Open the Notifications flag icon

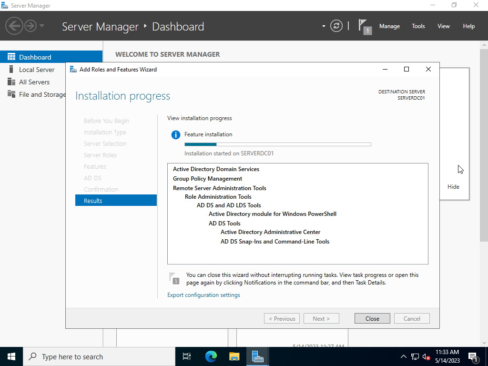pyautogui.click(x=365, y=26)
